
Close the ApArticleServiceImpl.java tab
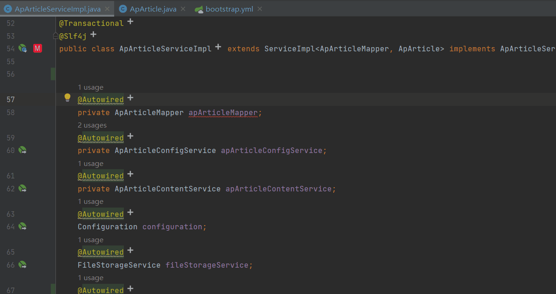(108, 9)
